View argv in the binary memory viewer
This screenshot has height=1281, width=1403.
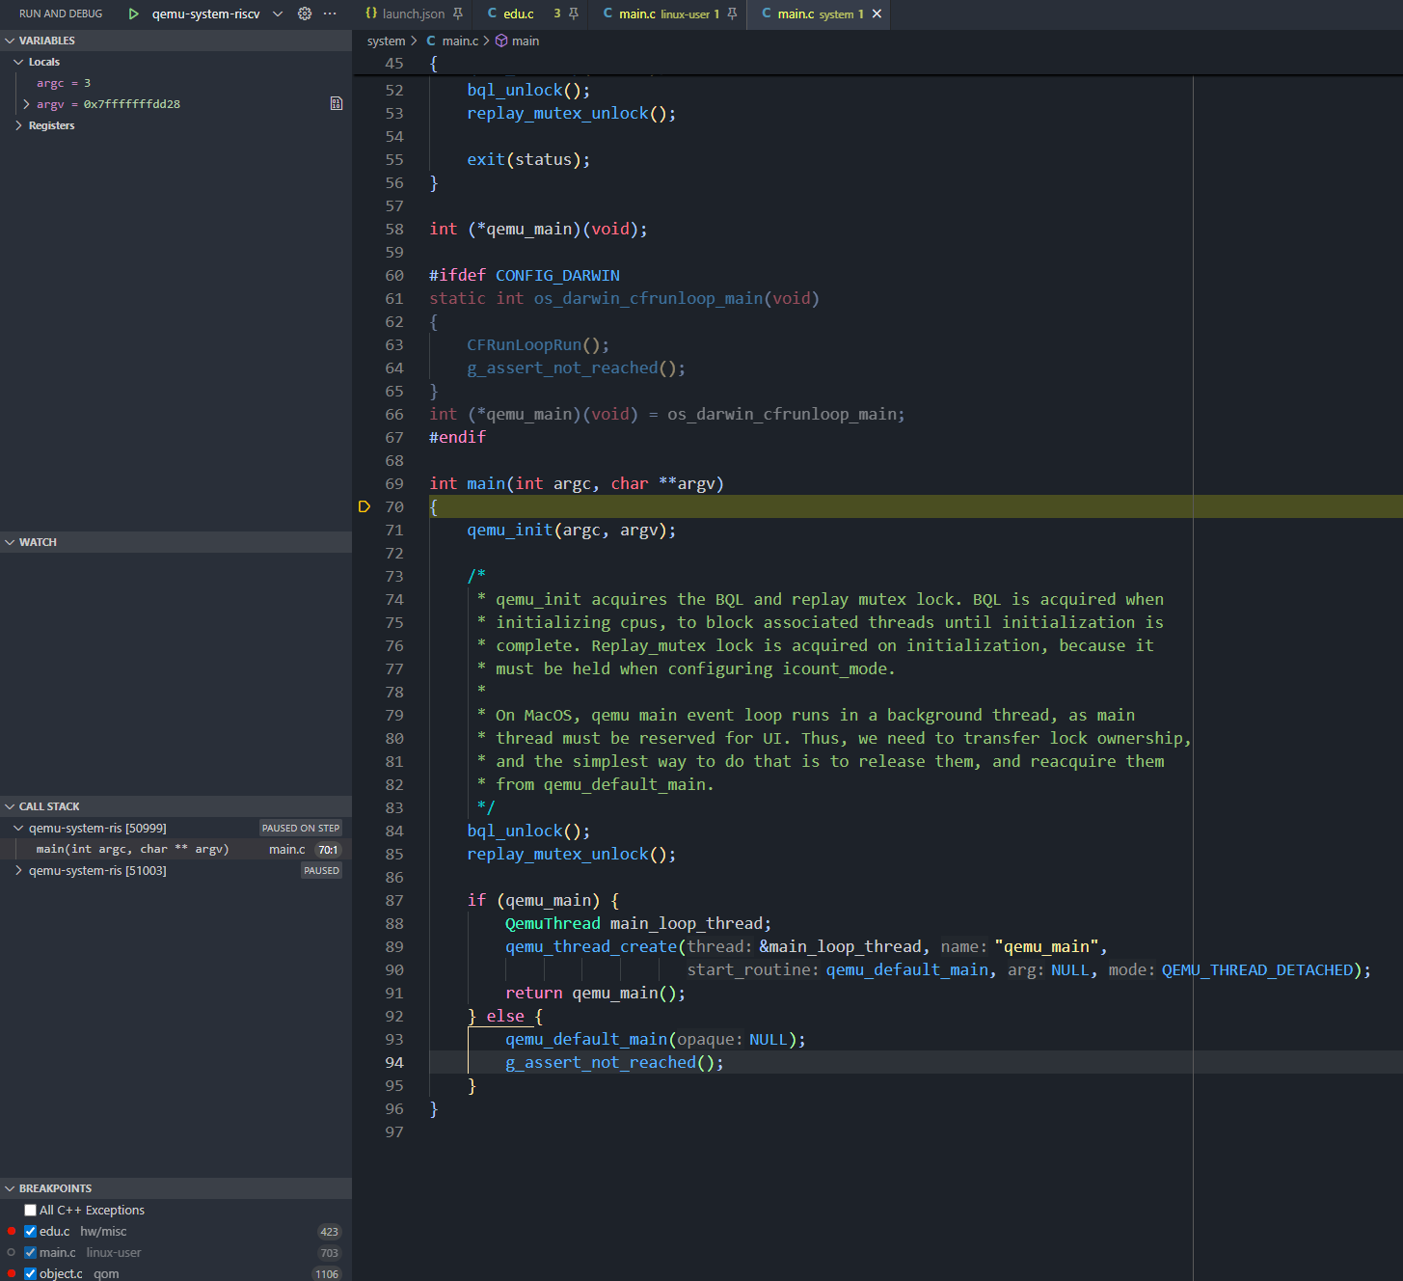(336, 103)
